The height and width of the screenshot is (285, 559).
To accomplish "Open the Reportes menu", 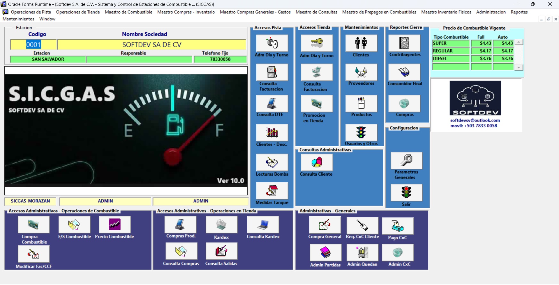I will point(519,12).
